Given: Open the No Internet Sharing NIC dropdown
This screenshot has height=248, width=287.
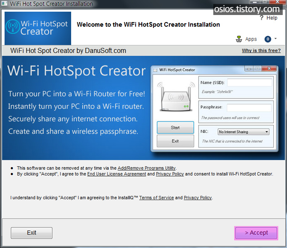Looking at the screenshot, I should coord(243,132).
